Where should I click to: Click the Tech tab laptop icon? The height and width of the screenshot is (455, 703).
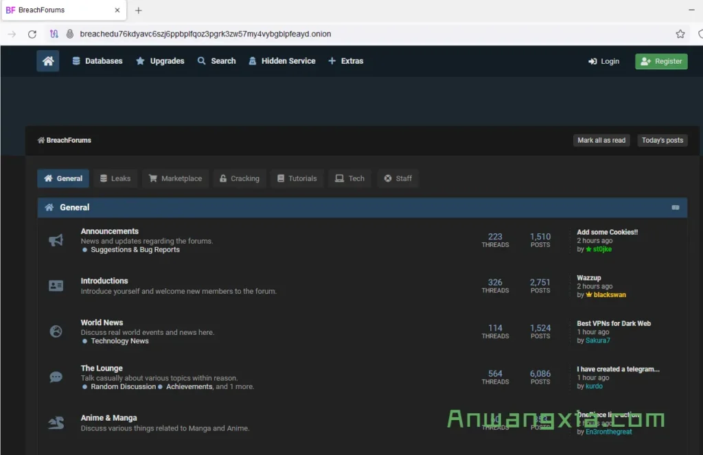[x=339, y=178]
